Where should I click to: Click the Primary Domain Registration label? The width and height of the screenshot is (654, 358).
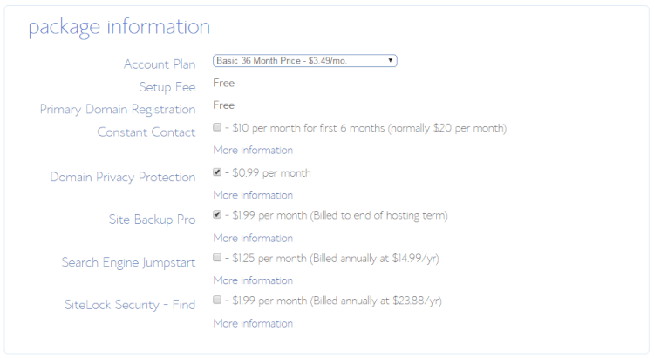click(x=118, y=110)
